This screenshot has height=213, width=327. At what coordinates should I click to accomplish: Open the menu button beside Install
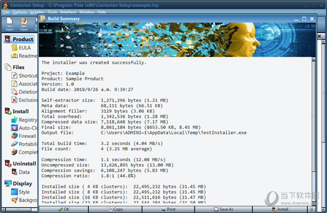(312, 209)
